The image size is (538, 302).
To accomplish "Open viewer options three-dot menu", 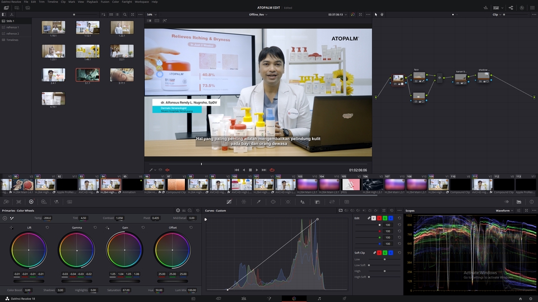I will 368,15.
